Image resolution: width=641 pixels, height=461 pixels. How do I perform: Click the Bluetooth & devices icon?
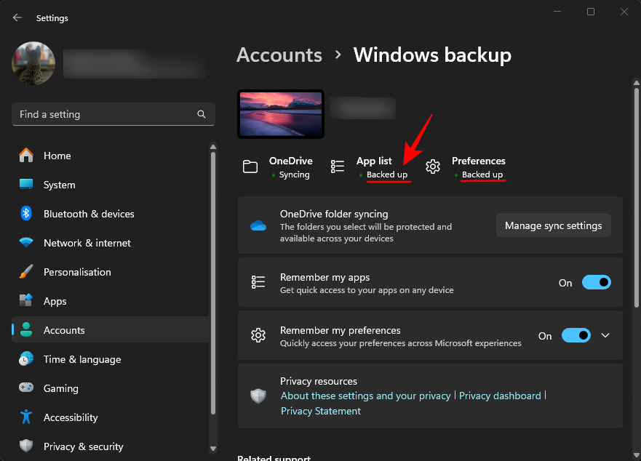pyautogui.click(x=26, y=214)
